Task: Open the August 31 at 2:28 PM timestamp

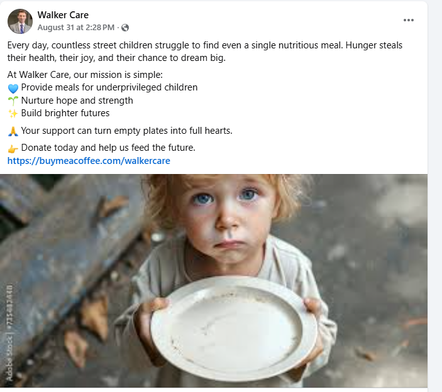Action: click(x=76, y=27)
